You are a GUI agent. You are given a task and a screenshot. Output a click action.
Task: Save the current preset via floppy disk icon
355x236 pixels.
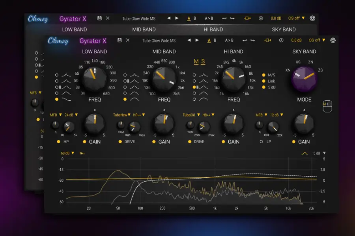click(120, 41)
